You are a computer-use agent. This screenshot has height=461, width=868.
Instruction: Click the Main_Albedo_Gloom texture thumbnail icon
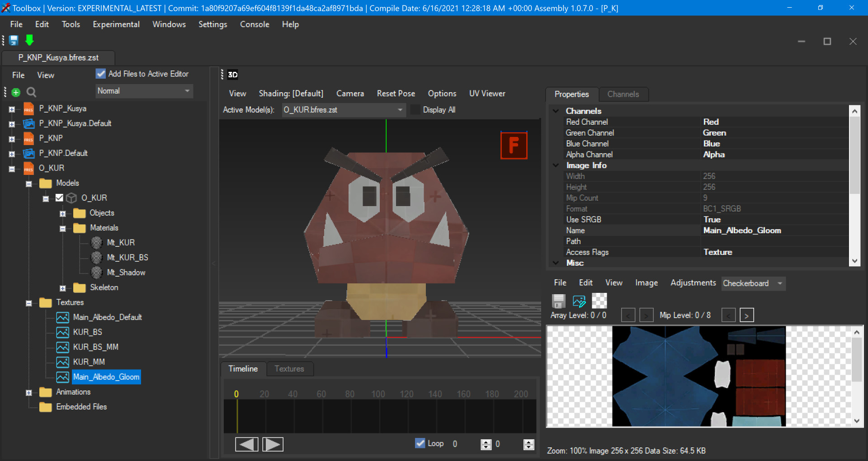pyautogui.click(x=63, y=377)
